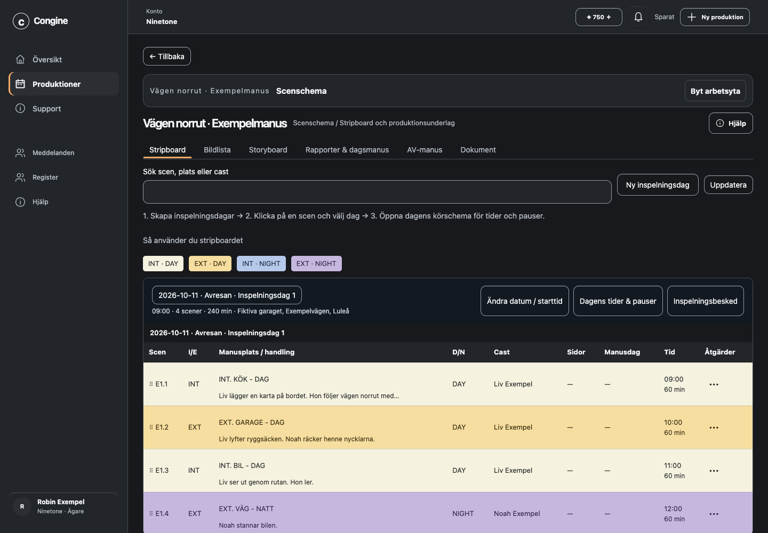Click the EXT · NIGHT legend chip
768x533 pixels.
click(x=316, y=264)
